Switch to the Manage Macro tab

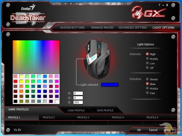pos(102,27)
